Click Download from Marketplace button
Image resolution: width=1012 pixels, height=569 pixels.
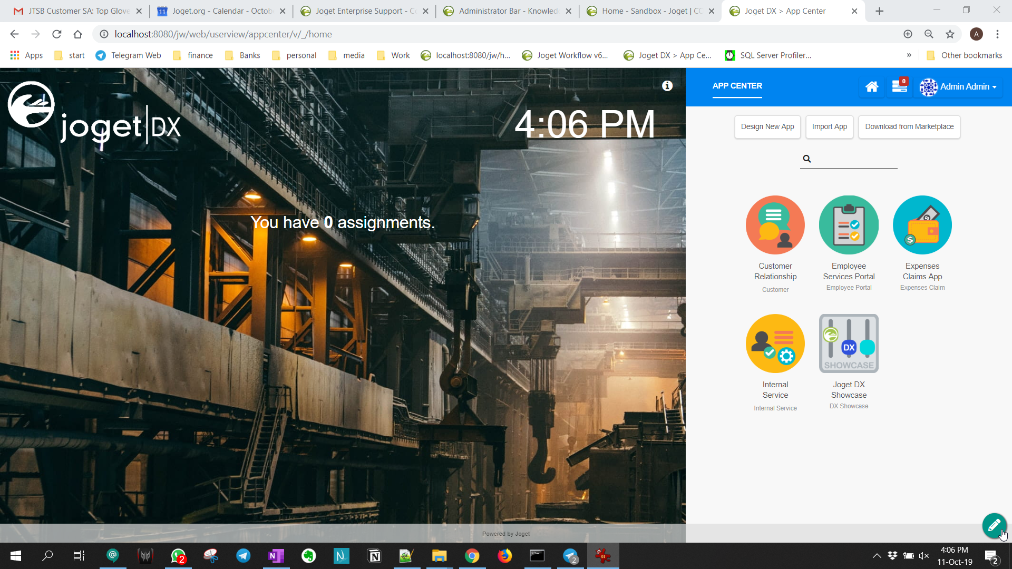909,127
